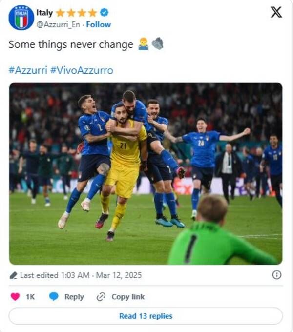
Task: Select the Copy link text
Action: (128, 297)
